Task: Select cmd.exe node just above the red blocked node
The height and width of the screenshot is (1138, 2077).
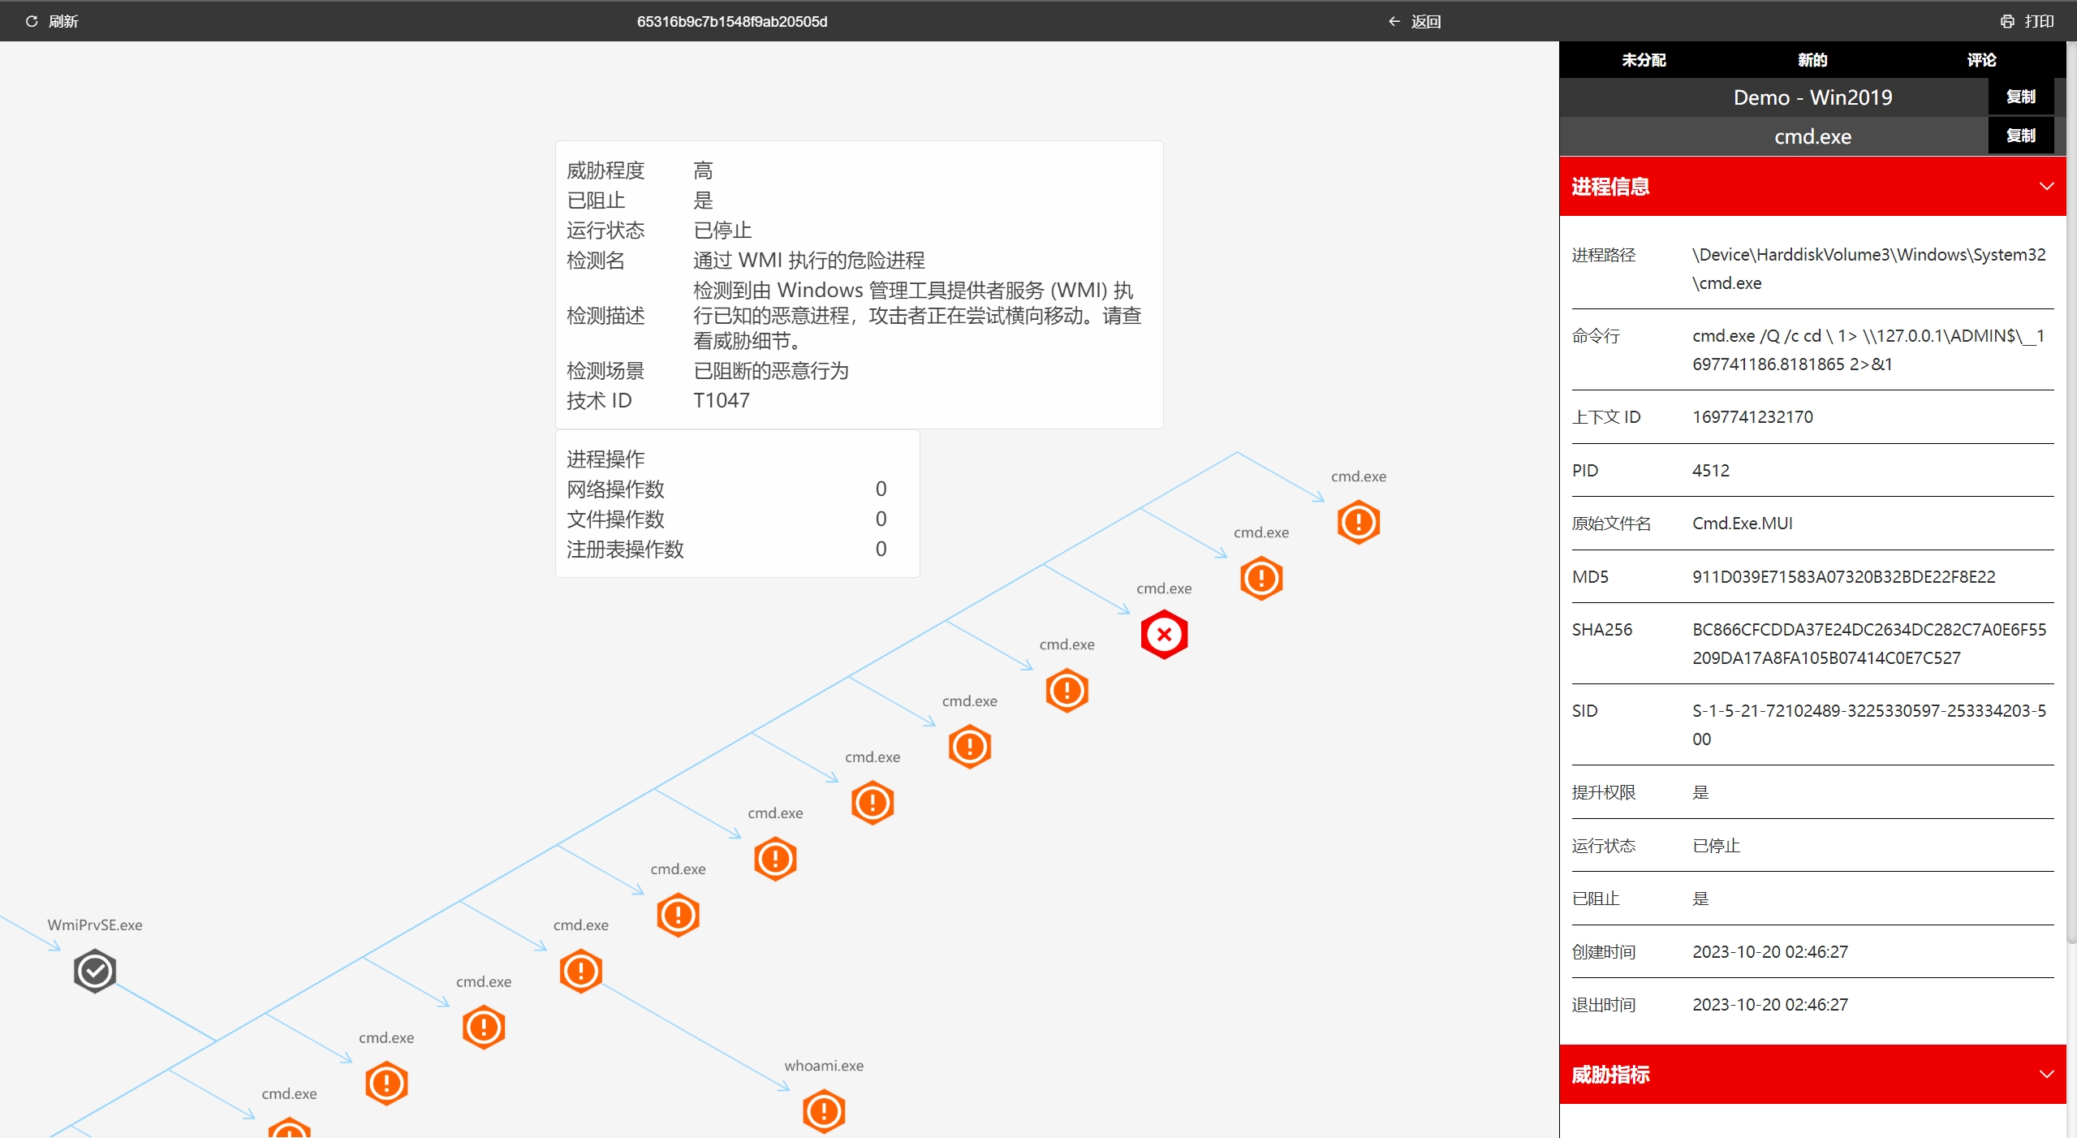Action: tap(1261, 579)
